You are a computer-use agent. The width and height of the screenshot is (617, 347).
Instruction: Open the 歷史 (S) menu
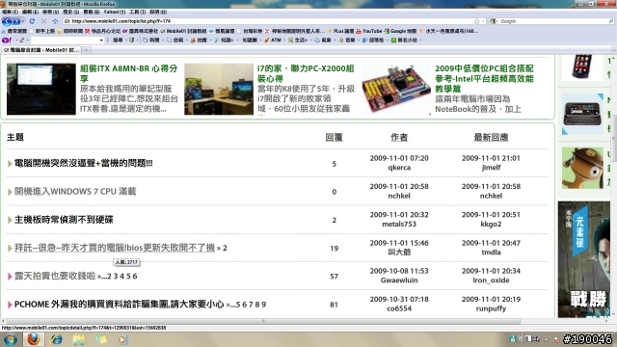(x=70, y=13)
